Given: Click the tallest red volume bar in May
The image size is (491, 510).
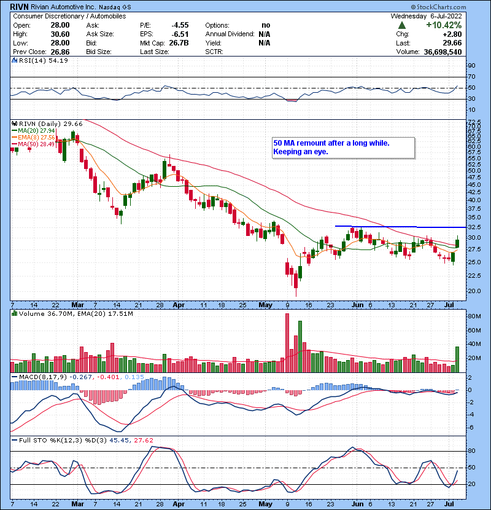Looking at the screenshot, I should pyautogui.click(x=287, y=343).
